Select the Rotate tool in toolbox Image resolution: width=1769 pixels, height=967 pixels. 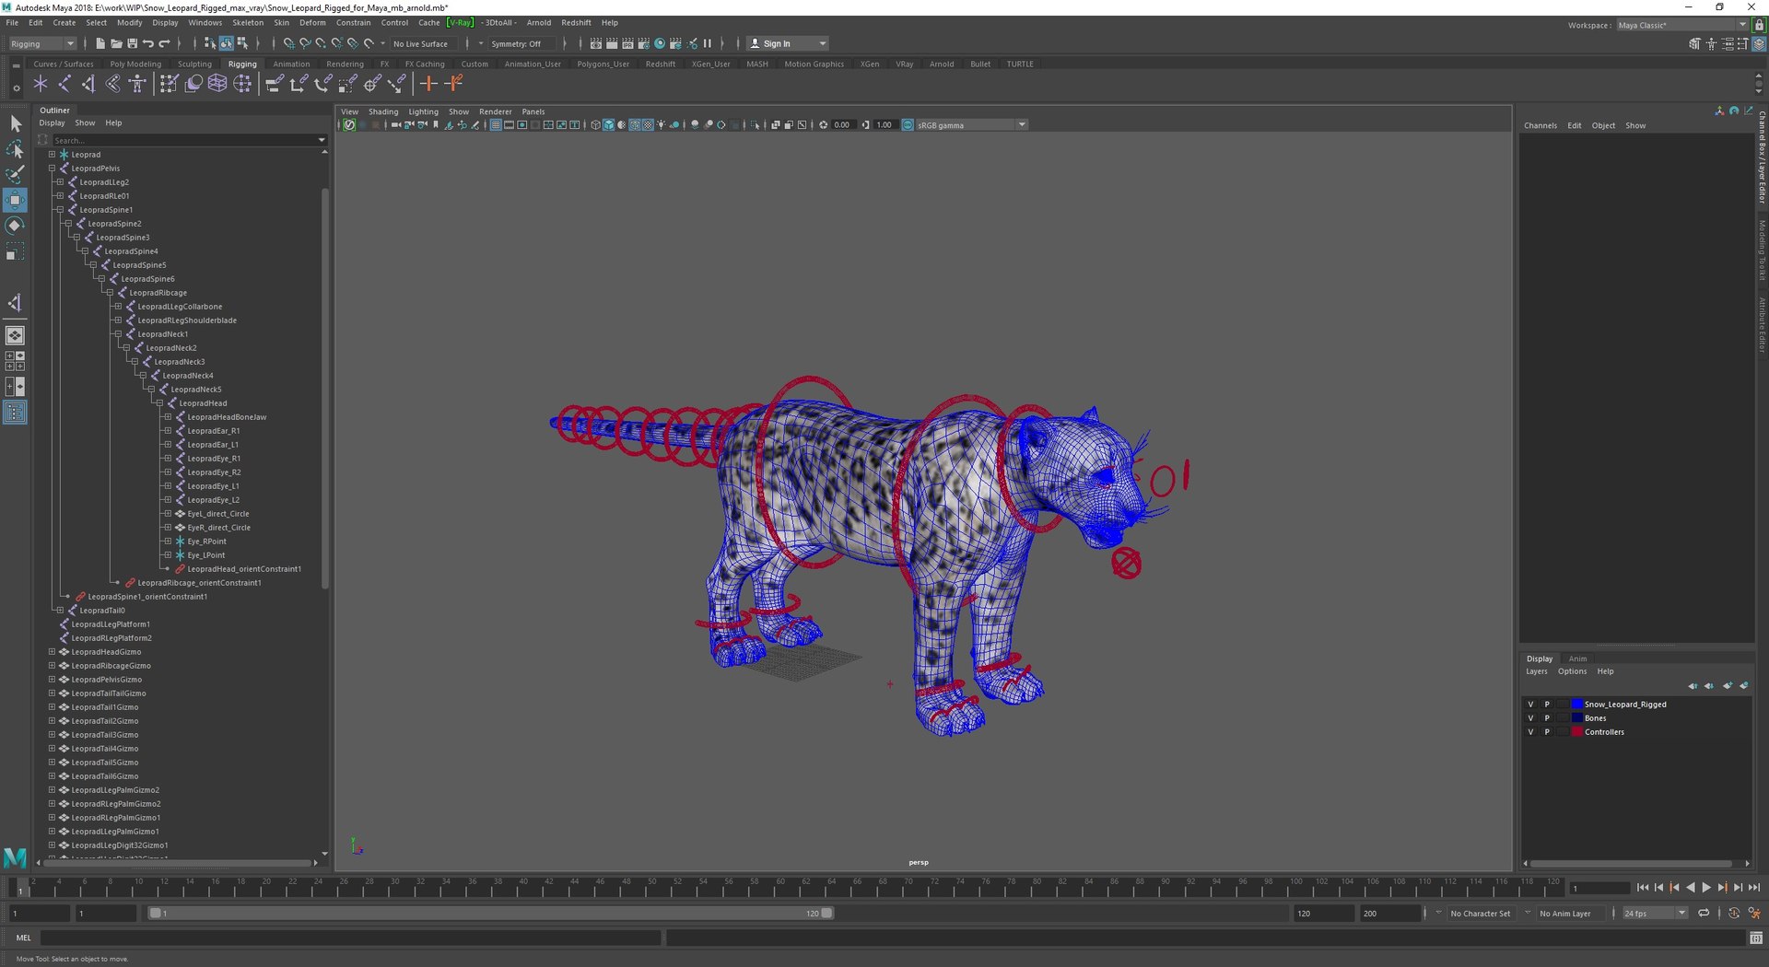(x=16, y=226)
